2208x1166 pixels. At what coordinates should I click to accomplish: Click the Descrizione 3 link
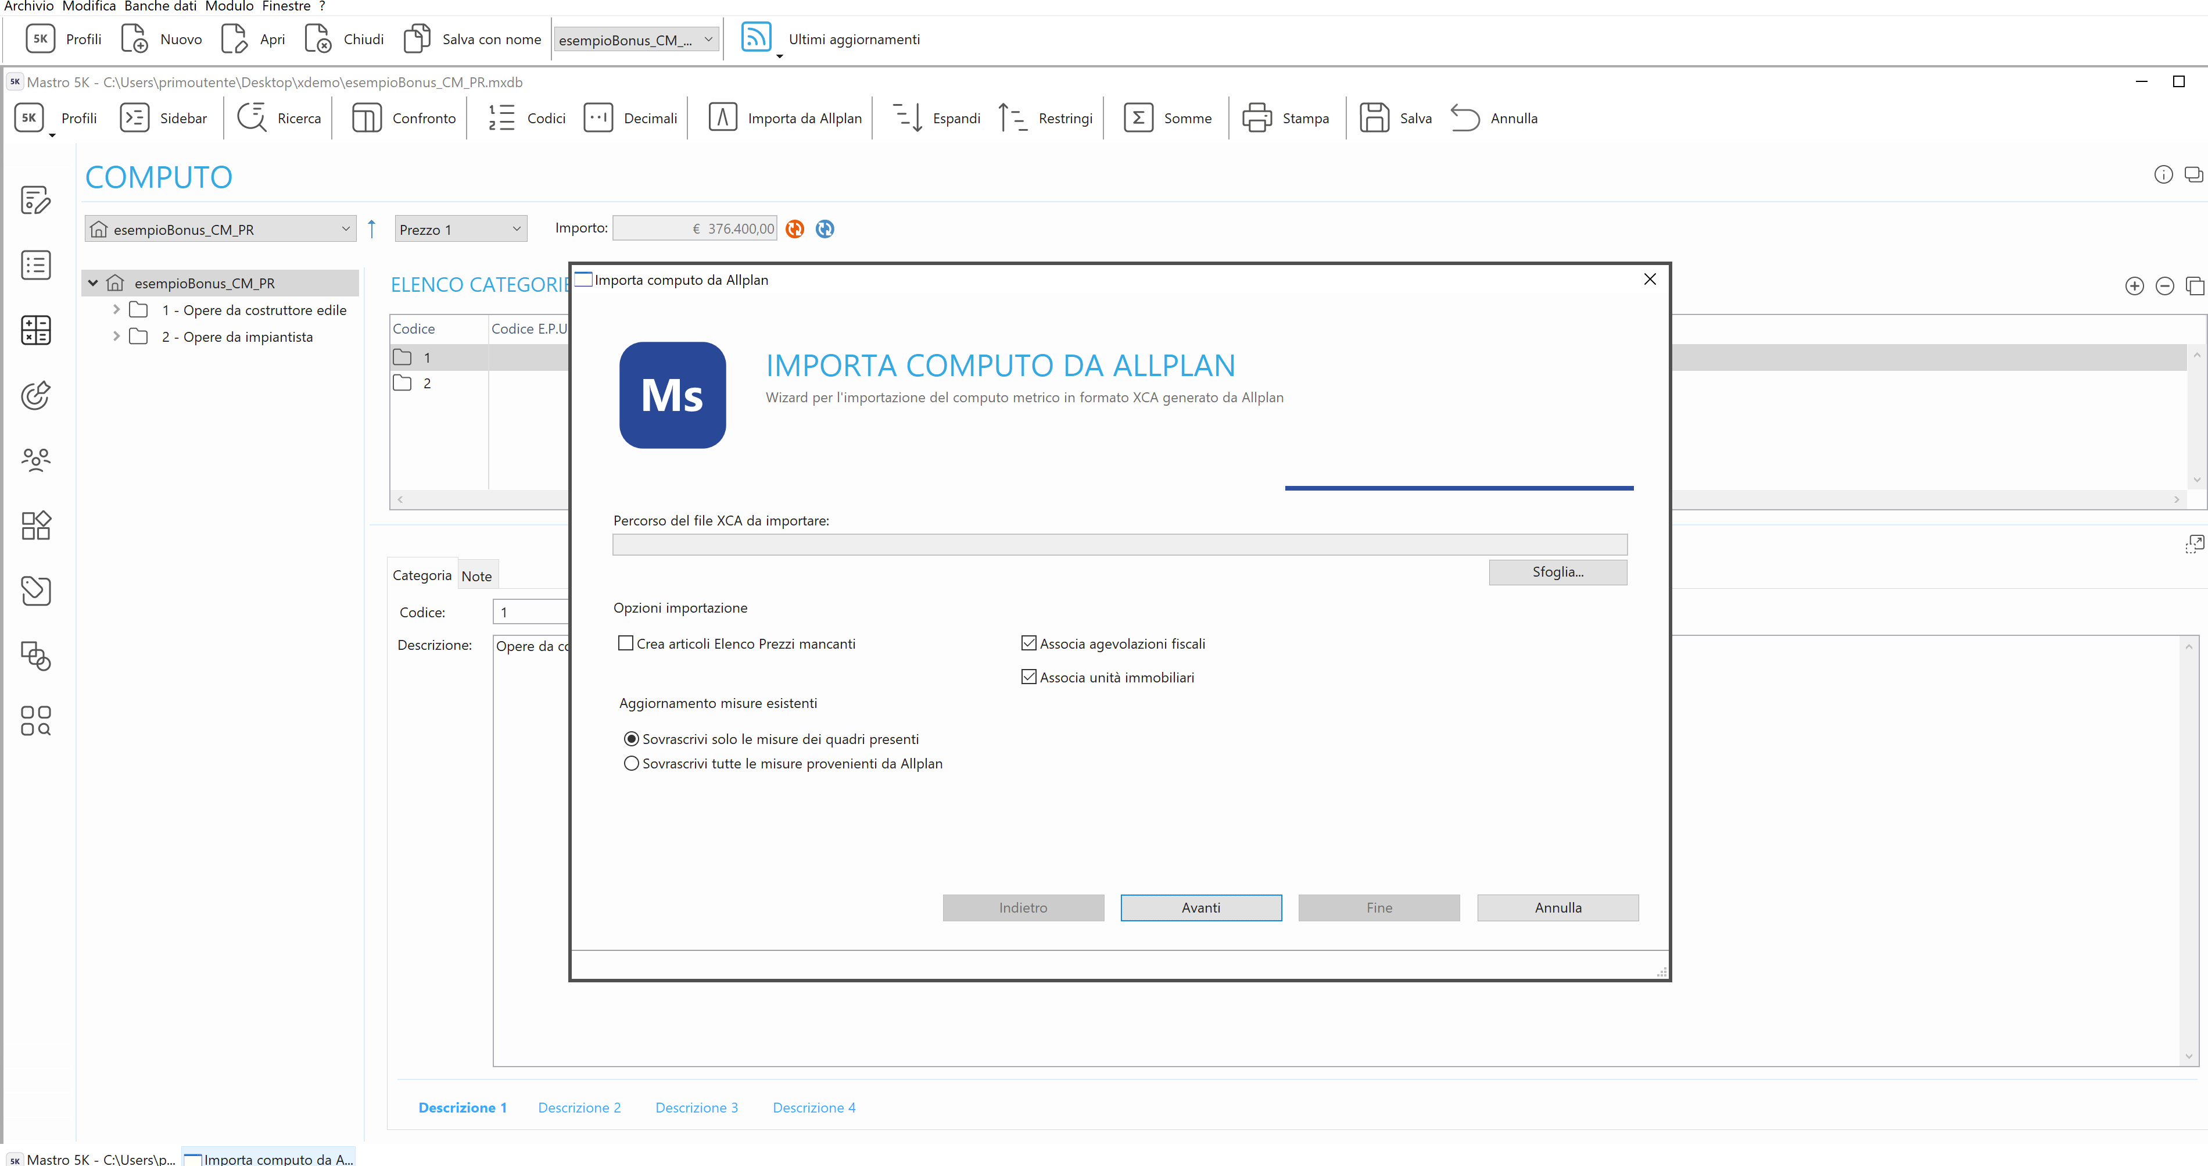[x=697, y=1108]
